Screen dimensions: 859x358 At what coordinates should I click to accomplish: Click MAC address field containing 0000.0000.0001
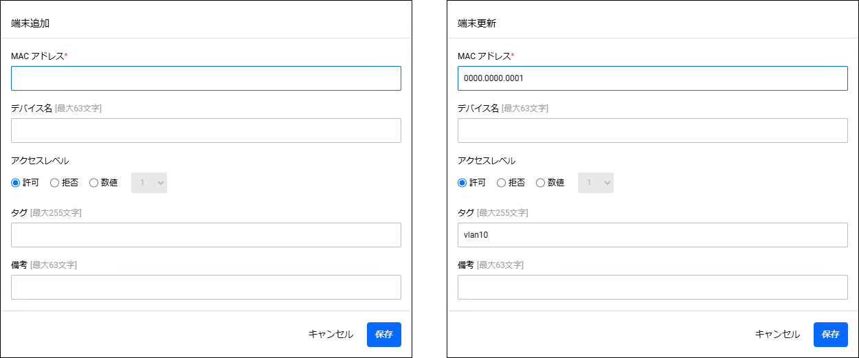pos(653,78)
